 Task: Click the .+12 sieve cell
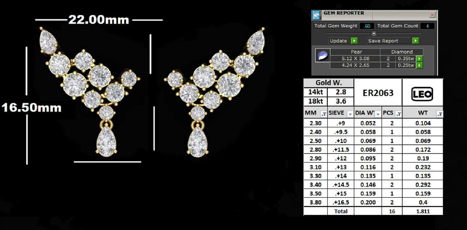(x=341, y=158)
